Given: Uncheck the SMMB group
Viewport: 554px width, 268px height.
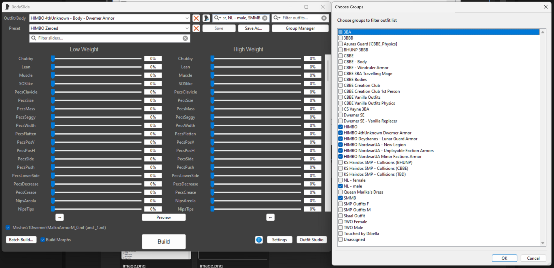Looking at the screenshot, I should (340, 198).
